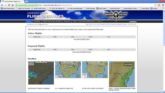165x93 pixels.
Task: Open AOPA Online bookmark
Action: coord(101,9)
